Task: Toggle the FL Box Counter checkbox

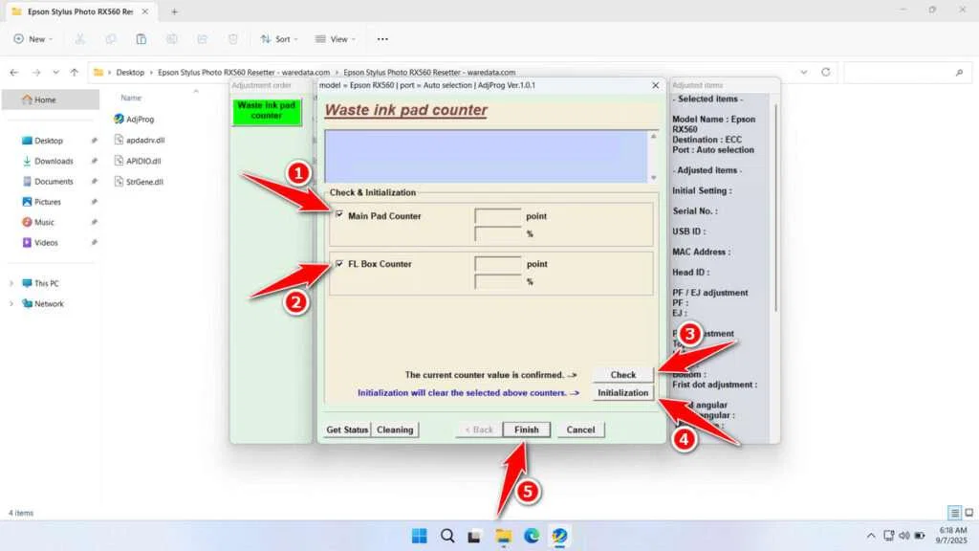Action: coord(341,264)
